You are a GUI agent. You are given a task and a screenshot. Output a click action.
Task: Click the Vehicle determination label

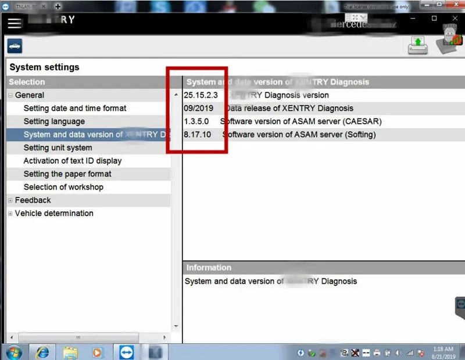pyautogui.click(x=54, y=213)
